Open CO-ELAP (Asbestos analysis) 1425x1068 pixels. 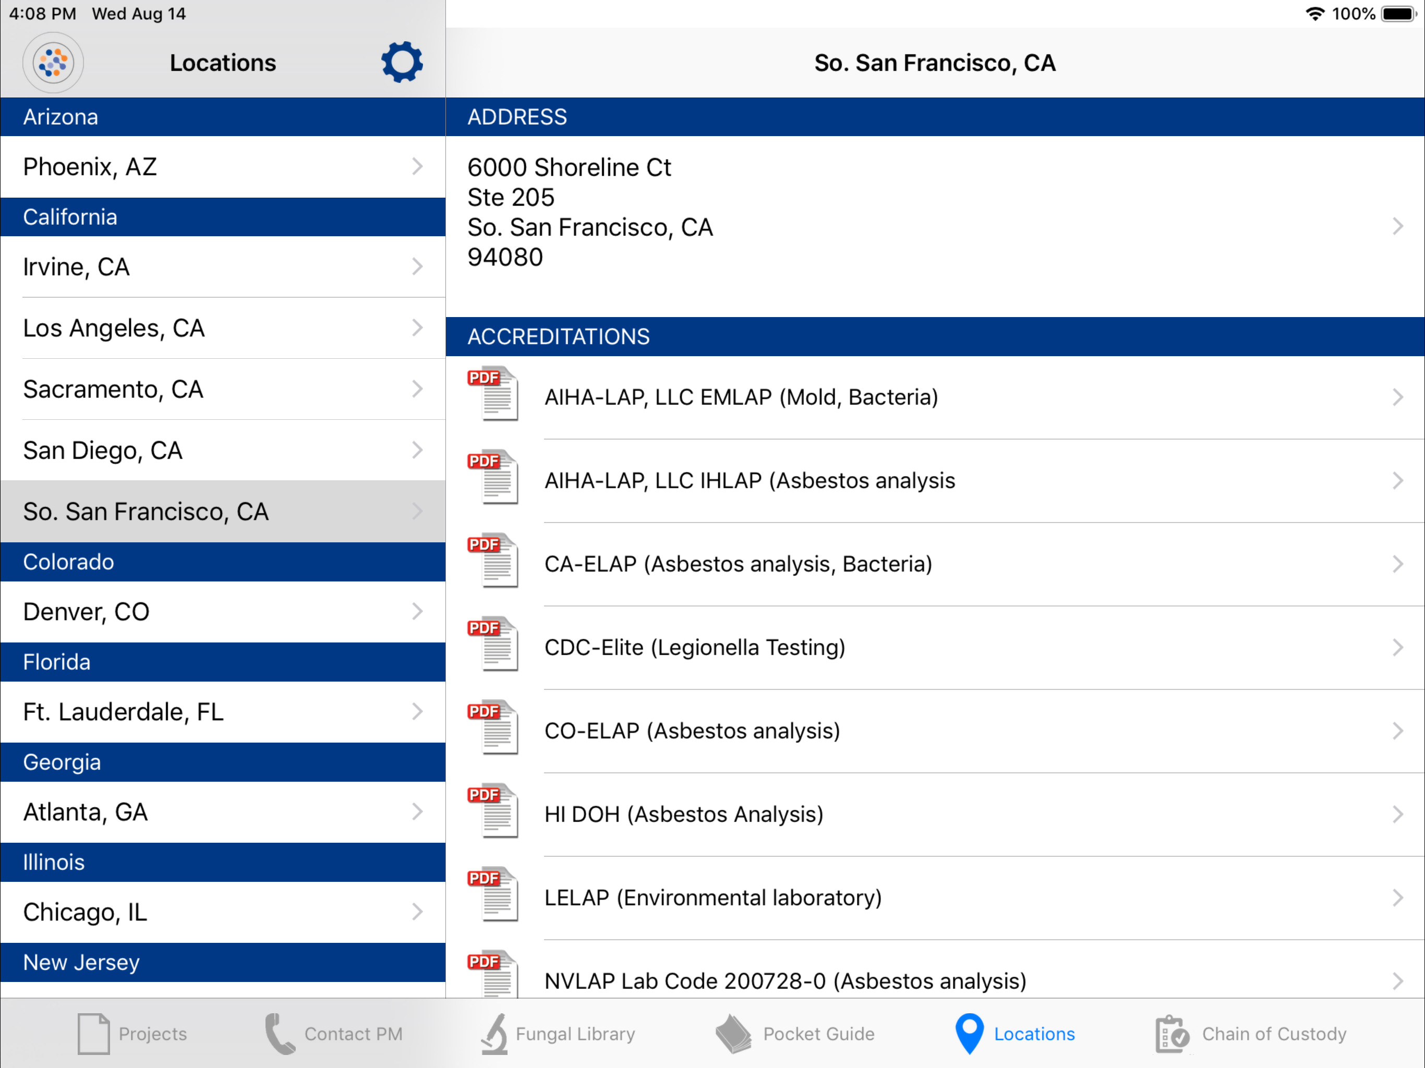[x=935, y=731]
